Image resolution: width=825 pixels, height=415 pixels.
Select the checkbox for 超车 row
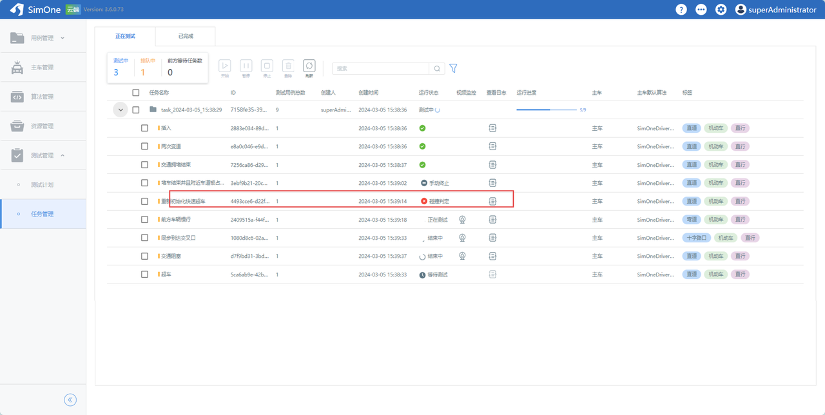point(145,275)
